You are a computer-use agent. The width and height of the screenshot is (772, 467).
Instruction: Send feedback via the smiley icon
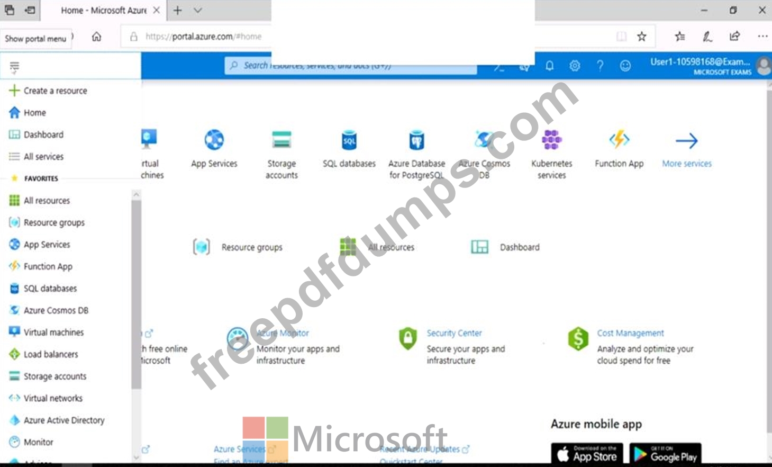pyautogui.click(x=625, y=66)
